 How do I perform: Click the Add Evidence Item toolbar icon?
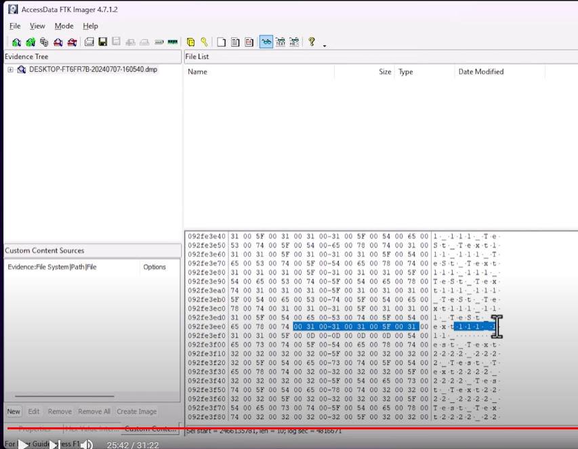pyautogui.click(x=16, y=42)
